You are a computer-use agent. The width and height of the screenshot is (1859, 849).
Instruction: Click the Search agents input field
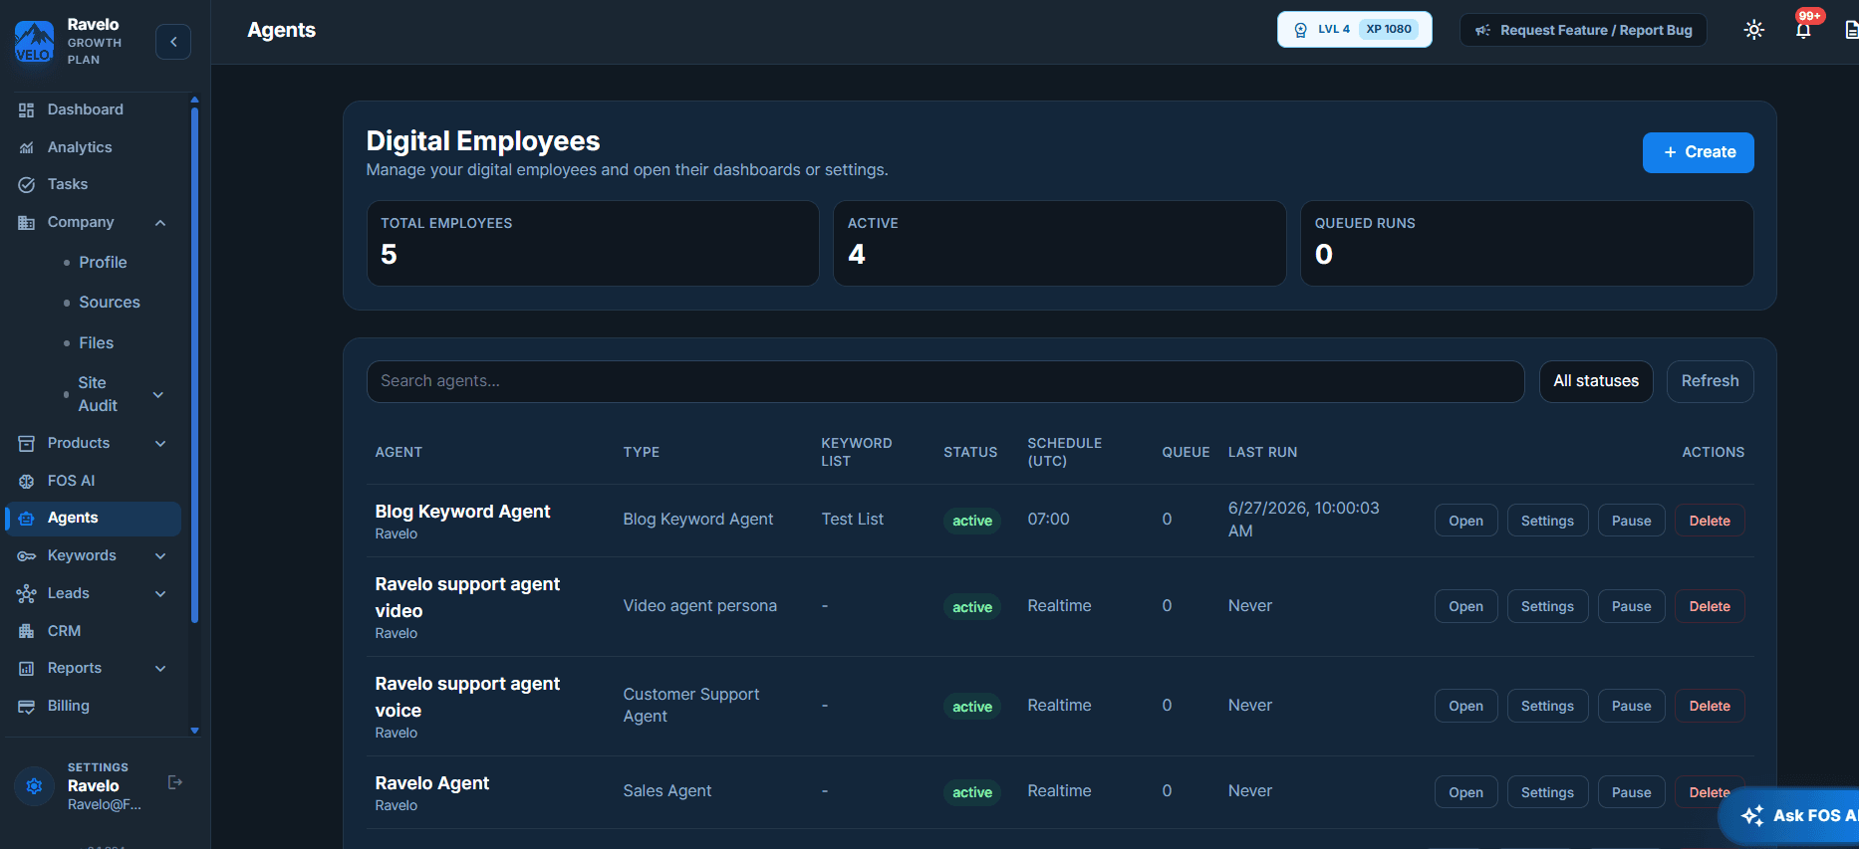tap(945, 381)
